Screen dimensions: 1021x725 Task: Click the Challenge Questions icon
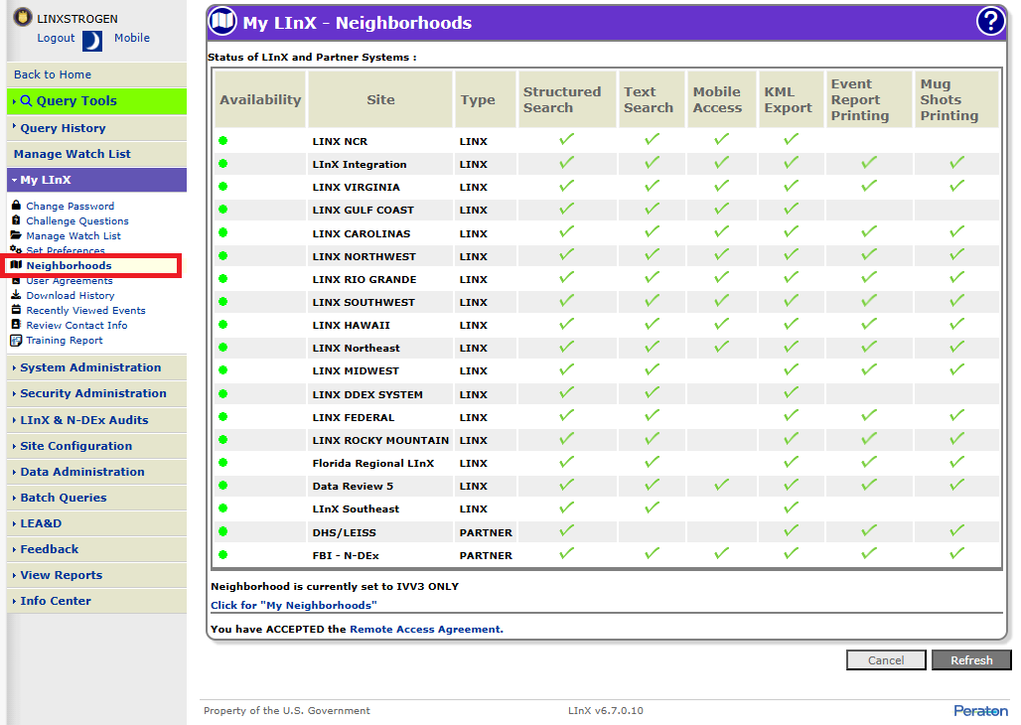pos(16,220)
